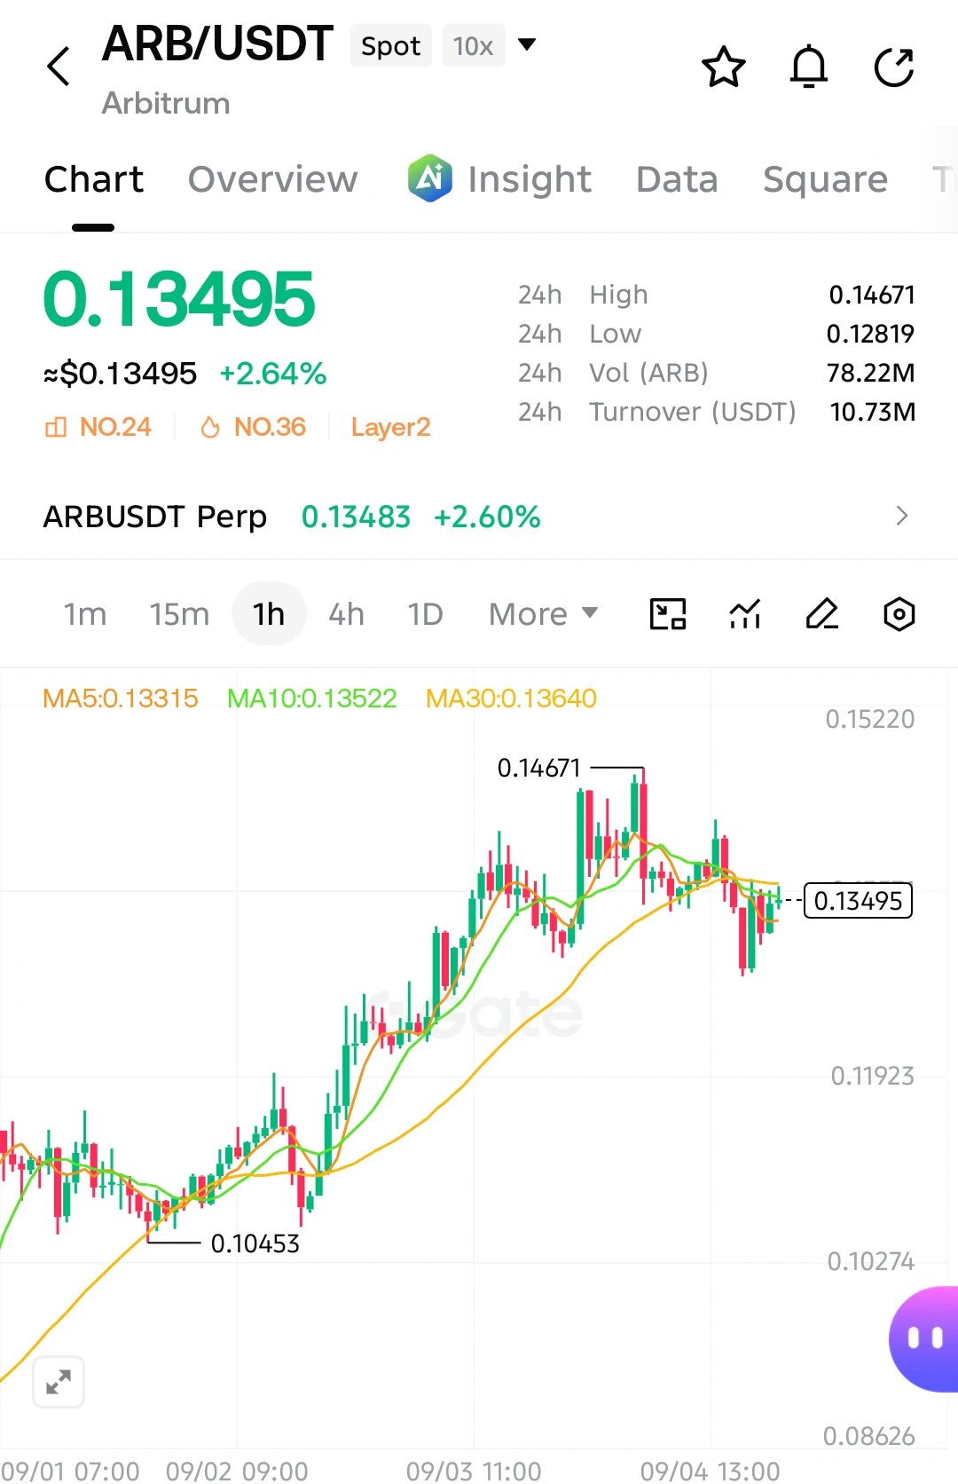This screenshot has width=958, height=1484.
Task: Open market cap rank NO.24
Action: click(x=98, y=427)
